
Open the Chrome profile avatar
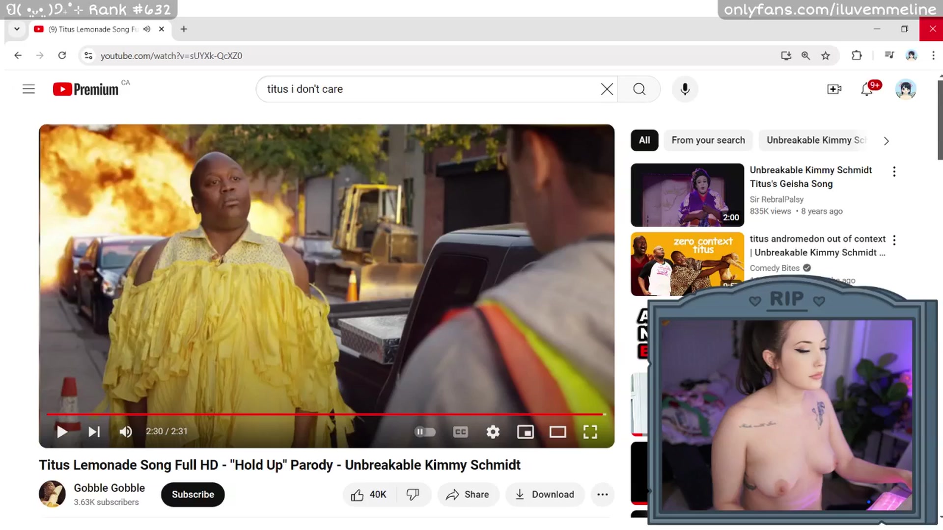tap(912, 55)
